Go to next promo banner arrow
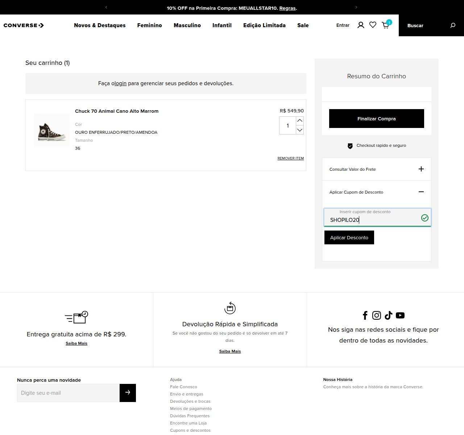 (356, 7)
